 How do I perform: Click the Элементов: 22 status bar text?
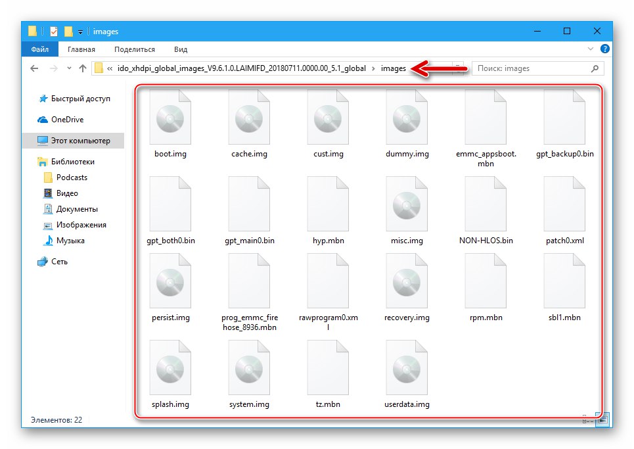point(57,420)
